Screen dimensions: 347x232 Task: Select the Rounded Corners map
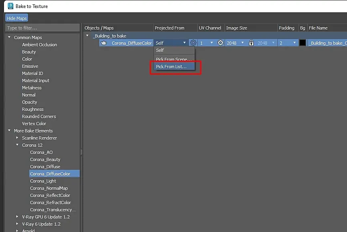click(x=39, y=116)
